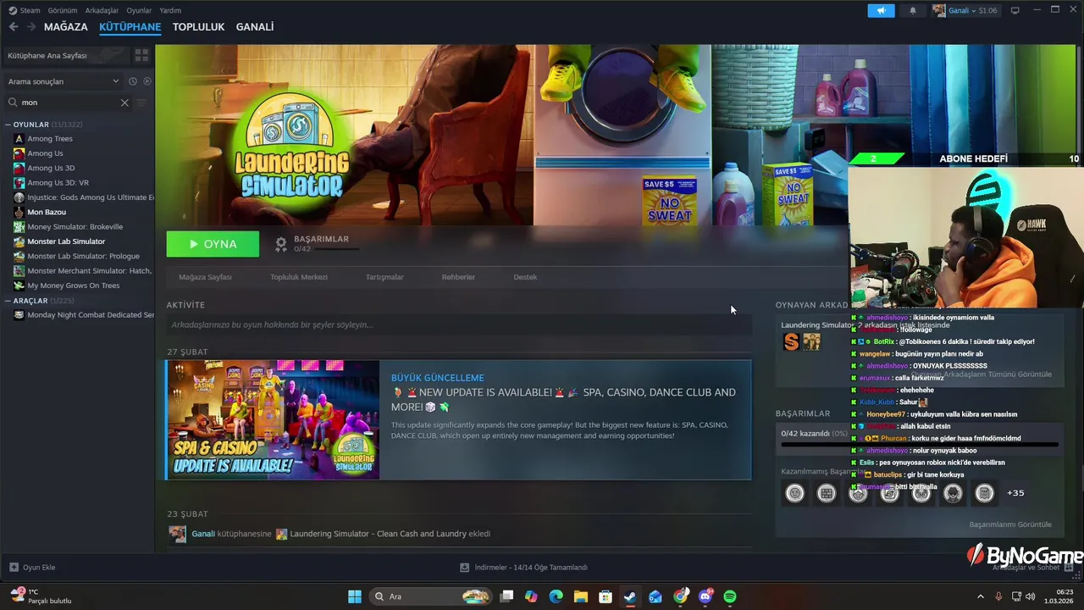
Task: Open the Windows Start menu
Action: [x=355, y=596]
